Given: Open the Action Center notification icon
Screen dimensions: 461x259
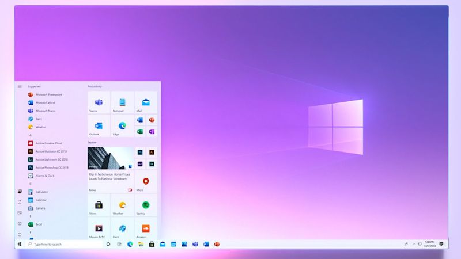Looking at the screenshot, I should pos(441,244).
